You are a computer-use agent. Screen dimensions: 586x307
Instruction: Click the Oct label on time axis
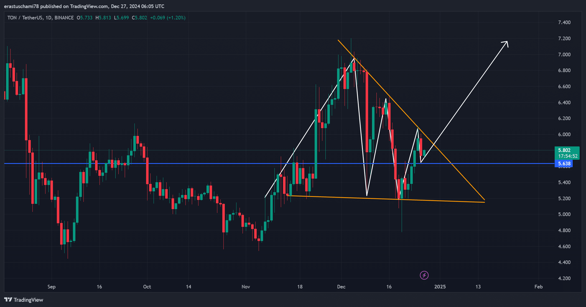pos(147,287)
